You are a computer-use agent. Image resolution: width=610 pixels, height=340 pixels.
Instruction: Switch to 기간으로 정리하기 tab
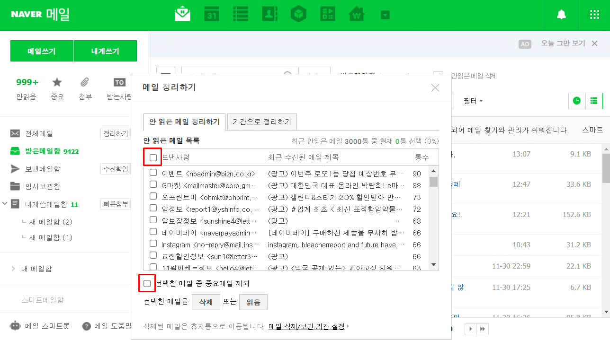pyautogui.click(x=262, y=122)
